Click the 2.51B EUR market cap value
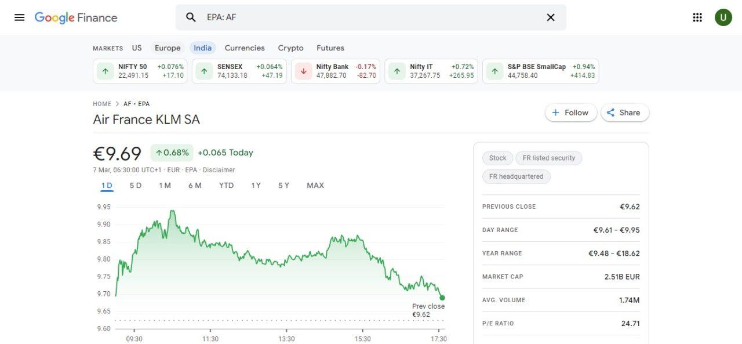Viewport: 742px width, 344px height. click(622, 277)
